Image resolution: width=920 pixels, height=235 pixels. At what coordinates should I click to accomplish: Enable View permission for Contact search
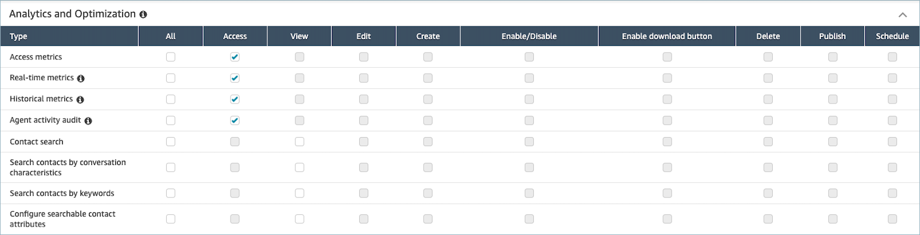tap(299, 142)
